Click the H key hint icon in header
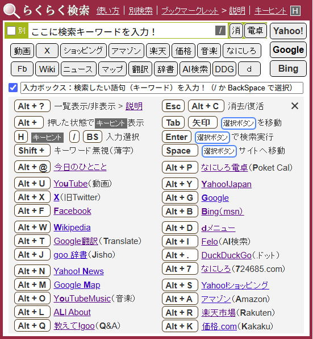The image size is (313, 339). coord(295,11)
